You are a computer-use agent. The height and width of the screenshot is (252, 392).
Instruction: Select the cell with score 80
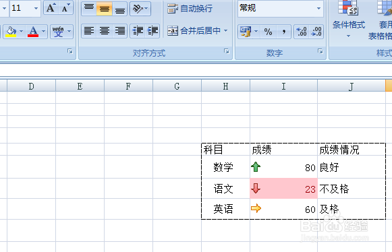pos(283,167)
